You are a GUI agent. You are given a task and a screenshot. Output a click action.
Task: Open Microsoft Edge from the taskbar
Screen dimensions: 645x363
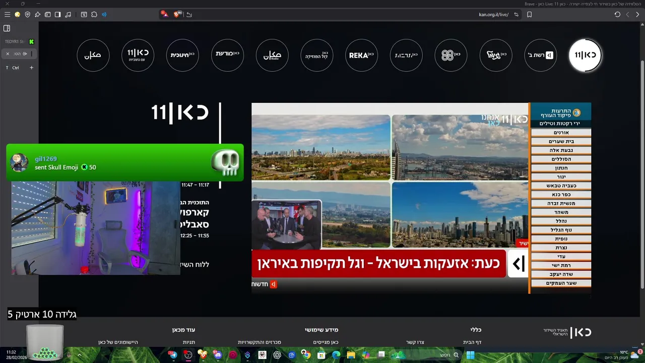[336, 355]
